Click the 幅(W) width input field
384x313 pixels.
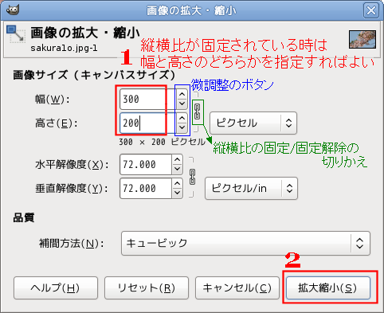pos(147,99)
